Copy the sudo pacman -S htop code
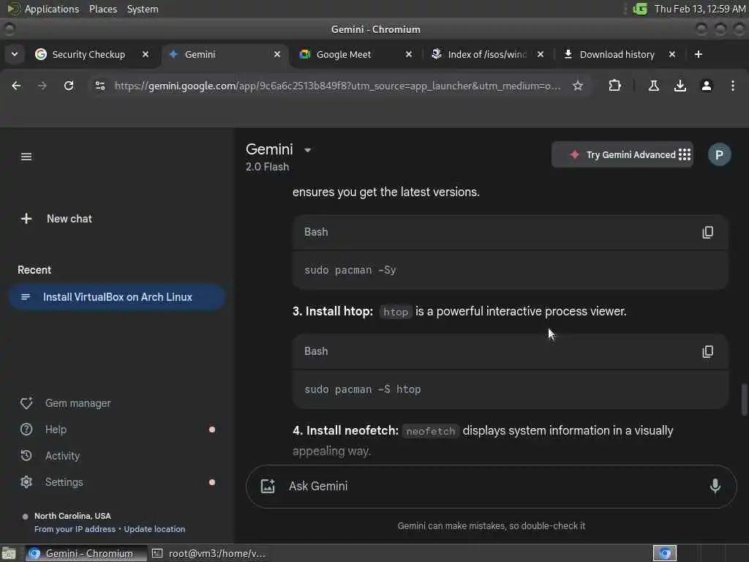The height and width of the screenshot is (562, 749). coord(708,352)
